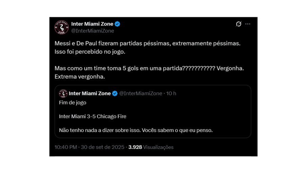The image size is (307, 172).
Task: Click the "30 de set de 2025" date
Action: pos(103,147)
